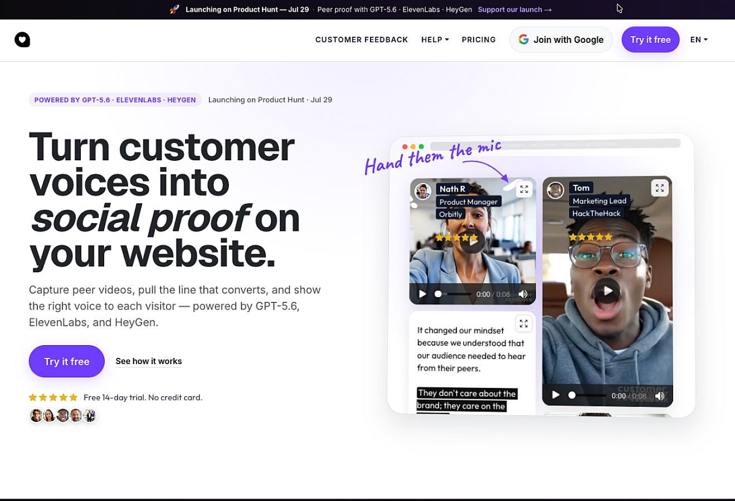Click the 'Marketing Lead' label on Tom's video
This screenshot has width=735, height=501.
coord(600,201)
